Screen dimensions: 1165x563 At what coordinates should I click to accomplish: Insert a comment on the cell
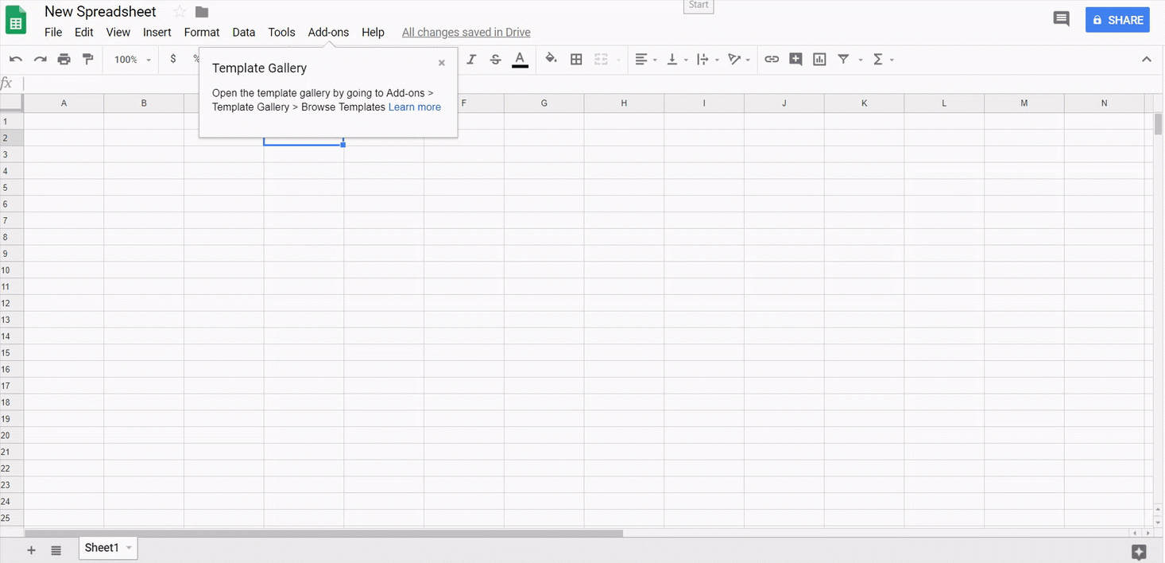(x=795, y=59)
